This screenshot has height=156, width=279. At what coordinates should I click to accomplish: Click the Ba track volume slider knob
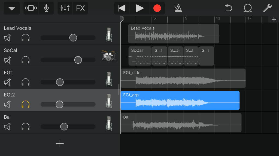[64, 126]
